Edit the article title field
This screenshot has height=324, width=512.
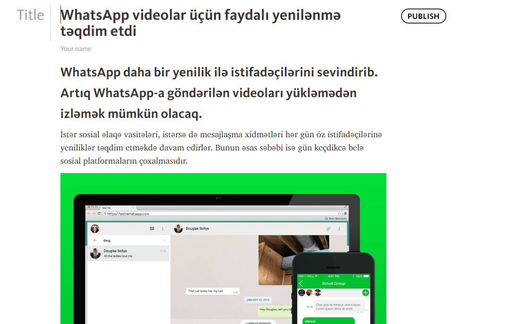pyautogui.click(x=200, y=23)
